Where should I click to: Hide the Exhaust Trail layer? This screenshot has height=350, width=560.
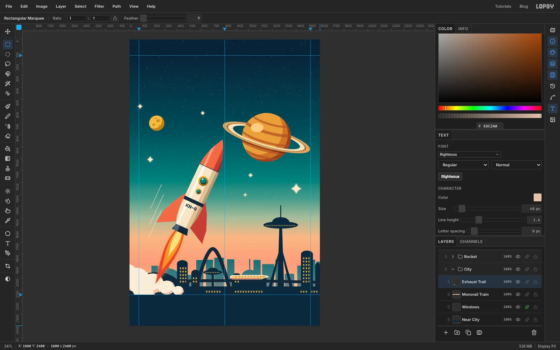(x=518, y=282)
